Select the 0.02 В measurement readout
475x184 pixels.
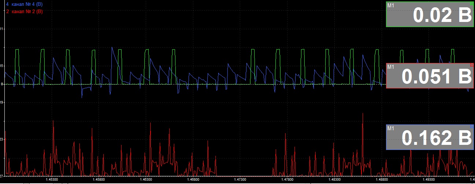click(442, 16)
